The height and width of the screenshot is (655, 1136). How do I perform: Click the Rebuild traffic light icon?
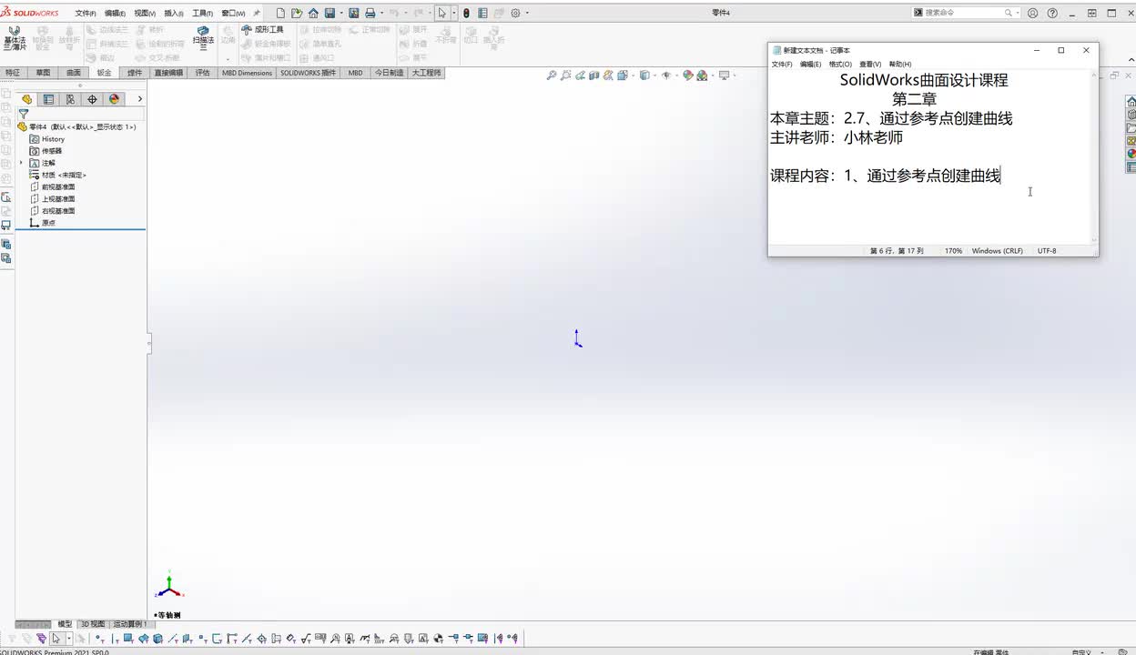point(467,14)
